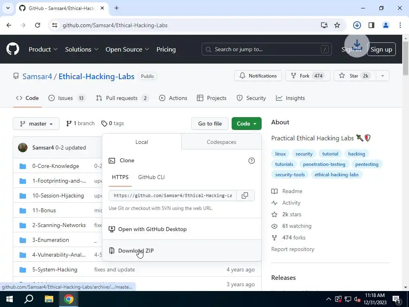The height and width of the screenshot is (307, 409).
Task: Click the GitHub search field
Action: pos(266,49)
